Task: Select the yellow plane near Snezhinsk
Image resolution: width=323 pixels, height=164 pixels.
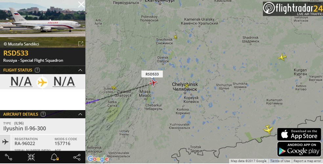Action: point(175,37)
